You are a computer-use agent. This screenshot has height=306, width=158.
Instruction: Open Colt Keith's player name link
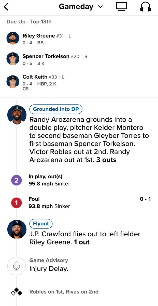coord(35,77)
